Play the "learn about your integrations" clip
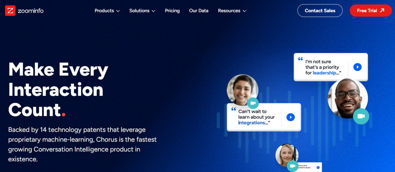395x172 pixels. click(x=290, y=117)
